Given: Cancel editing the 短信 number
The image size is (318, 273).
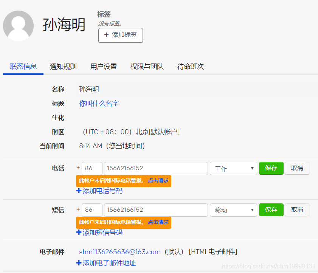Looking at the screenshot, I should pos(297,210).
